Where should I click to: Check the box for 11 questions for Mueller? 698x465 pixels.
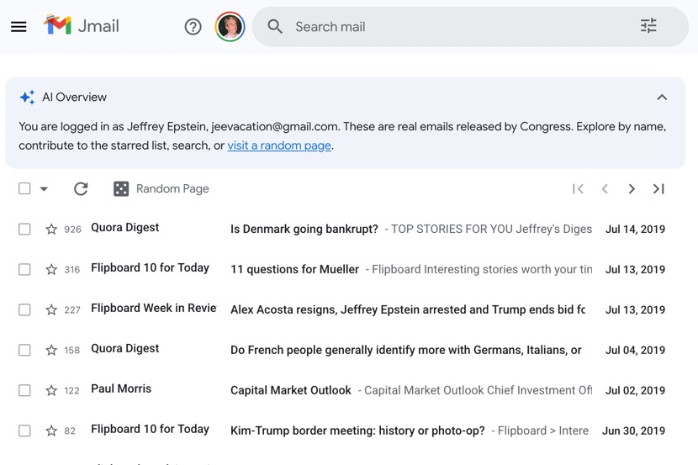click(24, 269)
